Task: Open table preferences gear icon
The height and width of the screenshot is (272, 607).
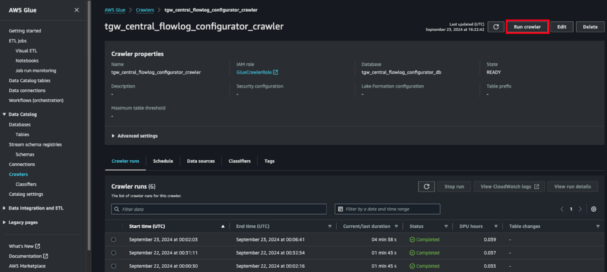Action: (593, 209)
